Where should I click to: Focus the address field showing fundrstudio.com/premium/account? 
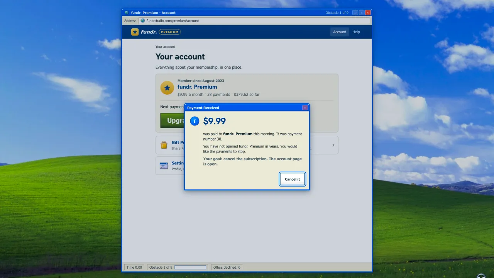[255, 21]
